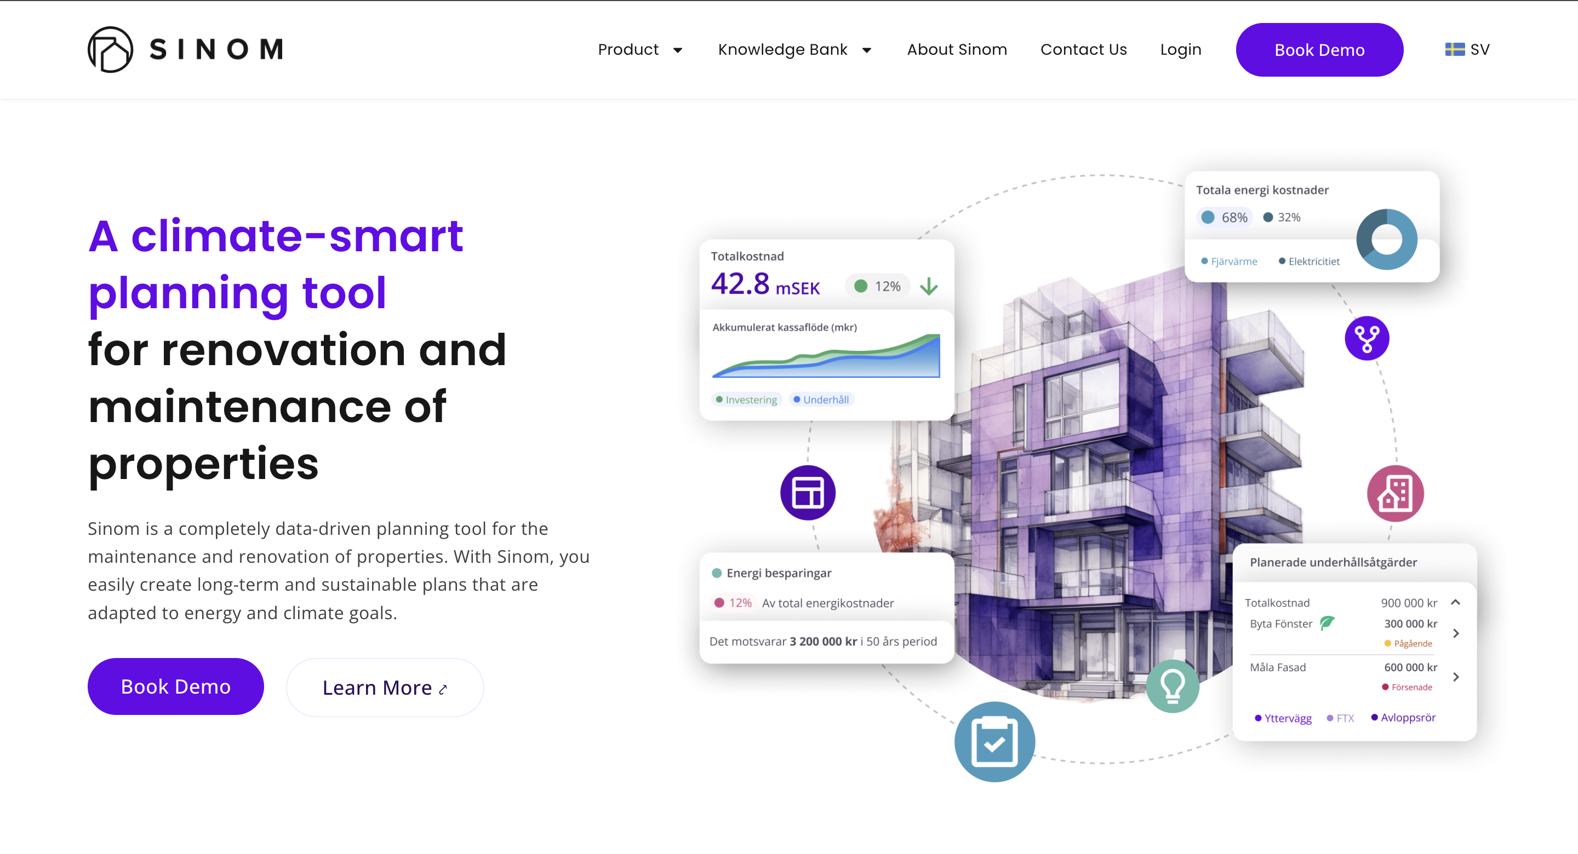This screenshot has width=1578, height=854.
Task: Click the Learn More button
Action: click(385, 688)
